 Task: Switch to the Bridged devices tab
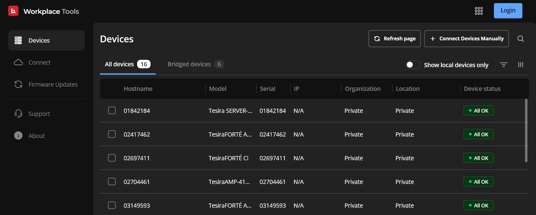point(196,64)
